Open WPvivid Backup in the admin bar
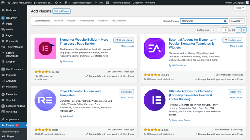 [x=121, y=3]
